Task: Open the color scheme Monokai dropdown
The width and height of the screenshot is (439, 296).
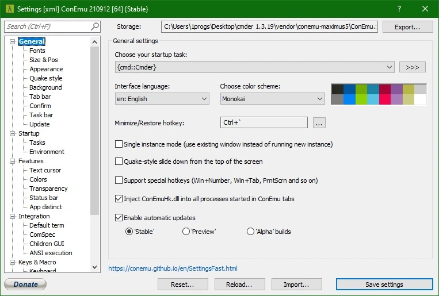Action: click(x=272, y=99)
